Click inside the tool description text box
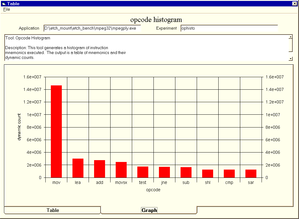This screenshot has height=219, width=299. 146,48
